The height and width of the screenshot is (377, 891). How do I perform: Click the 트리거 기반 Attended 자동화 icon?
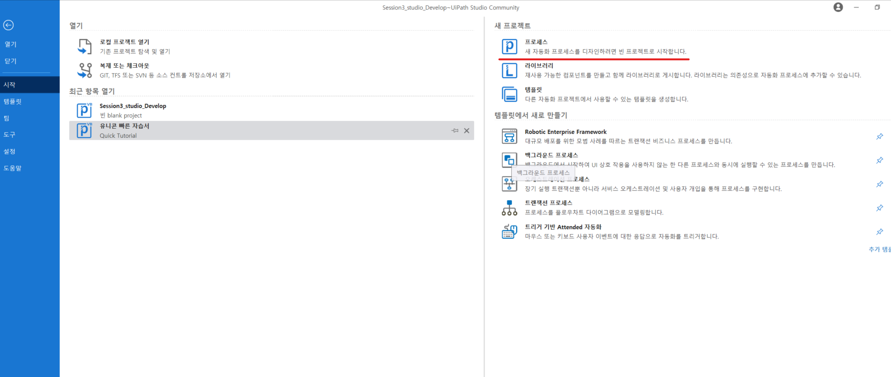(509, 232)
